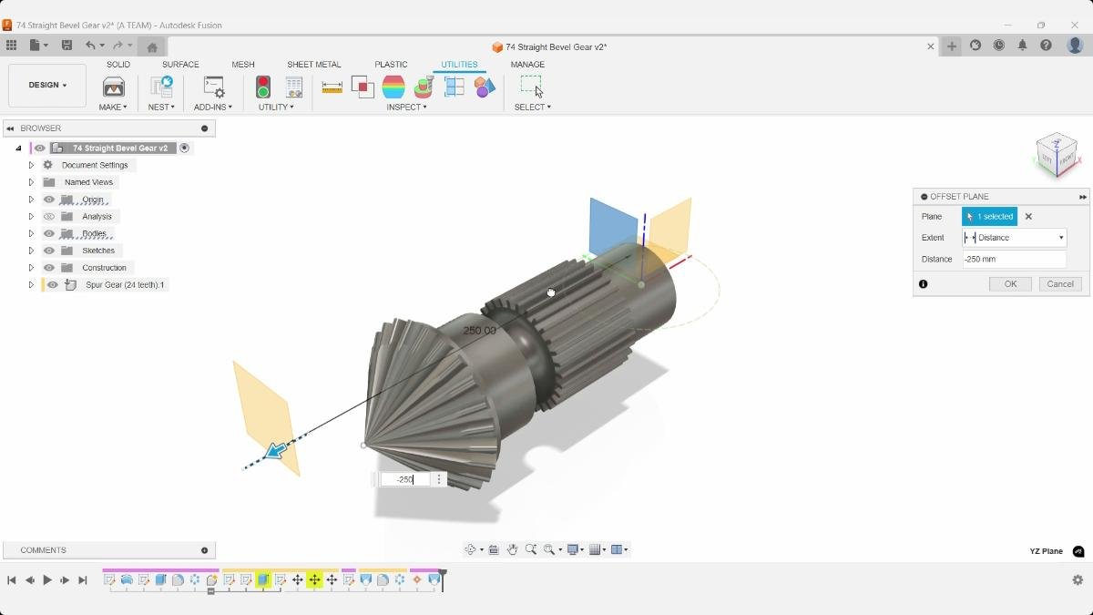Toggle visibility of Construction folder
Viewport: 1093px width, 615px height.
pos(49,268)
